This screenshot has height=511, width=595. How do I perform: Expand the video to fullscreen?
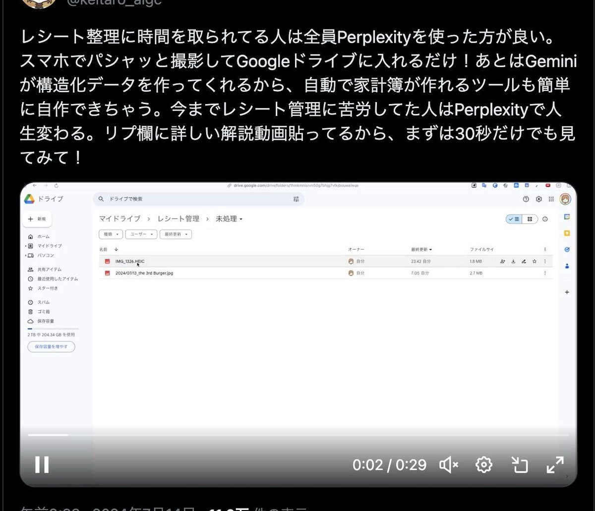(555, 464)
